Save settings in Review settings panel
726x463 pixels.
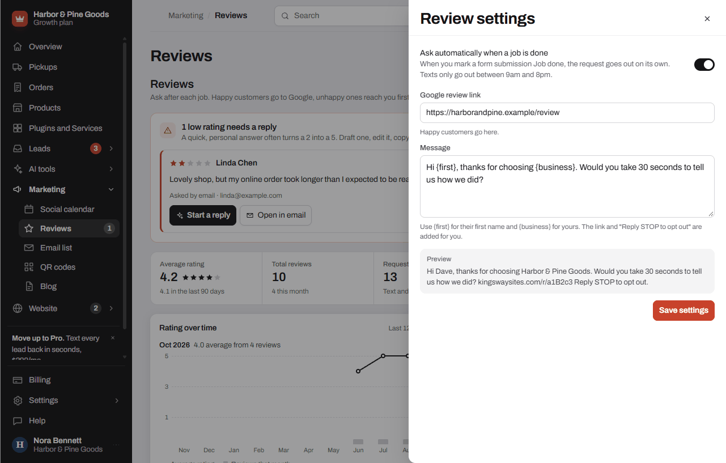pos(683,310)
